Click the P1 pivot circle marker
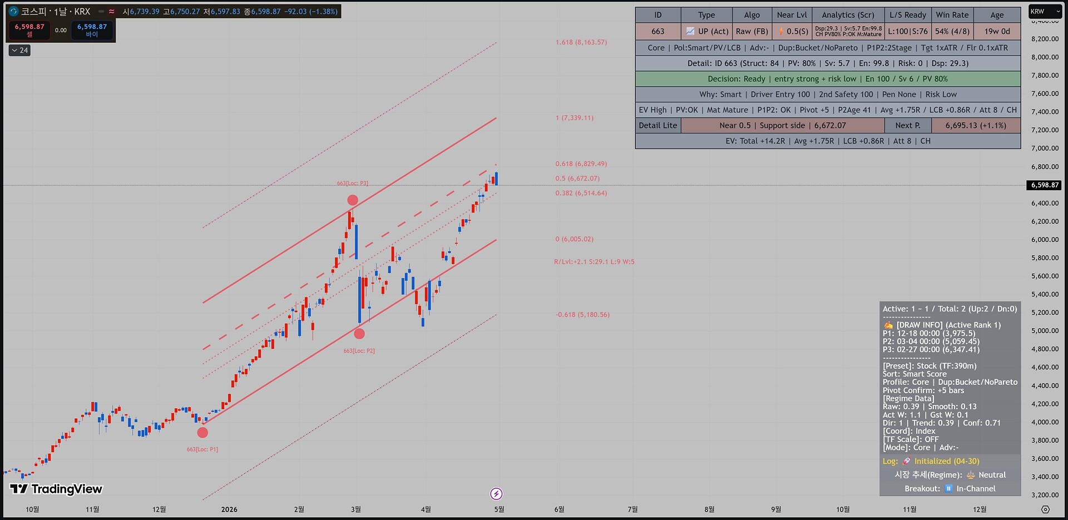Viewport: 1068px width, 520px height. (x=202, y=432)
